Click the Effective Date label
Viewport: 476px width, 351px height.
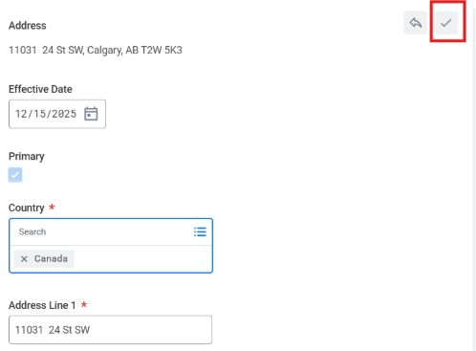pos(40,89)
